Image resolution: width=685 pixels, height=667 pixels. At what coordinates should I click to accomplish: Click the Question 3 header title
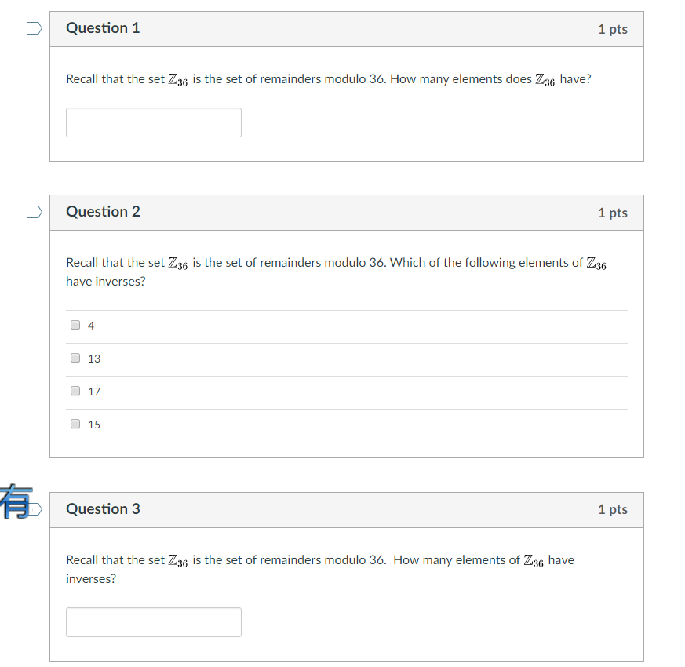click(x=103, y=509)
